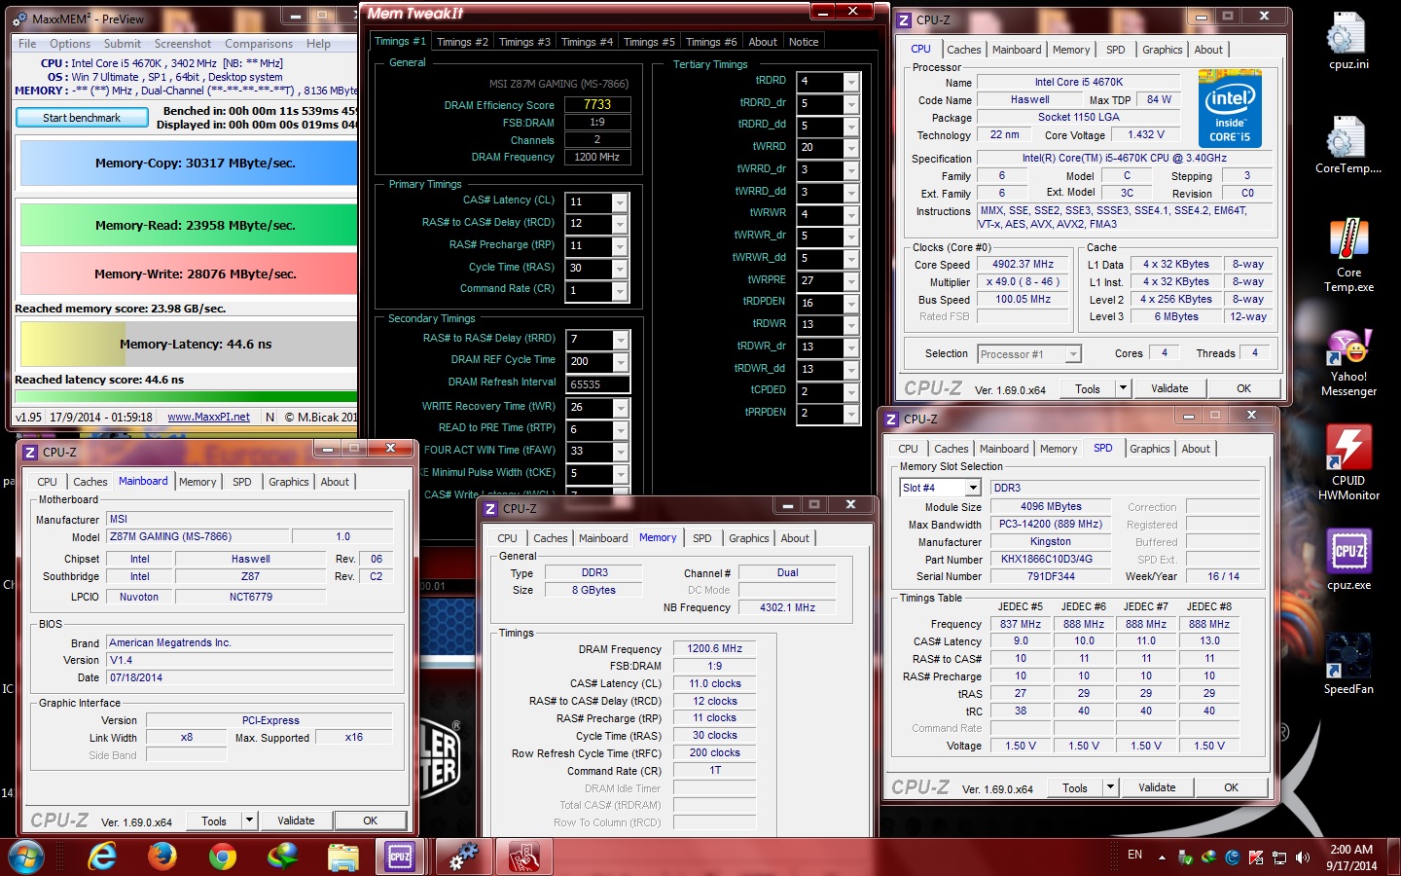
Task: Open RAS# to CAS# Delay (tRCD) dropdown
Action: click(620, 225)
